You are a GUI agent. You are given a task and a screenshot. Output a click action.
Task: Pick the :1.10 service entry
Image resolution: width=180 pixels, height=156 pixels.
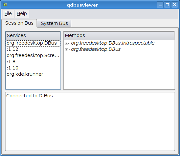click(x=33, y=68)
